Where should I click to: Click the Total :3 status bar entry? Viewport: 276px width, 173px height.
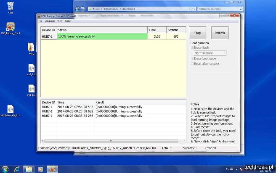[167, 148]
